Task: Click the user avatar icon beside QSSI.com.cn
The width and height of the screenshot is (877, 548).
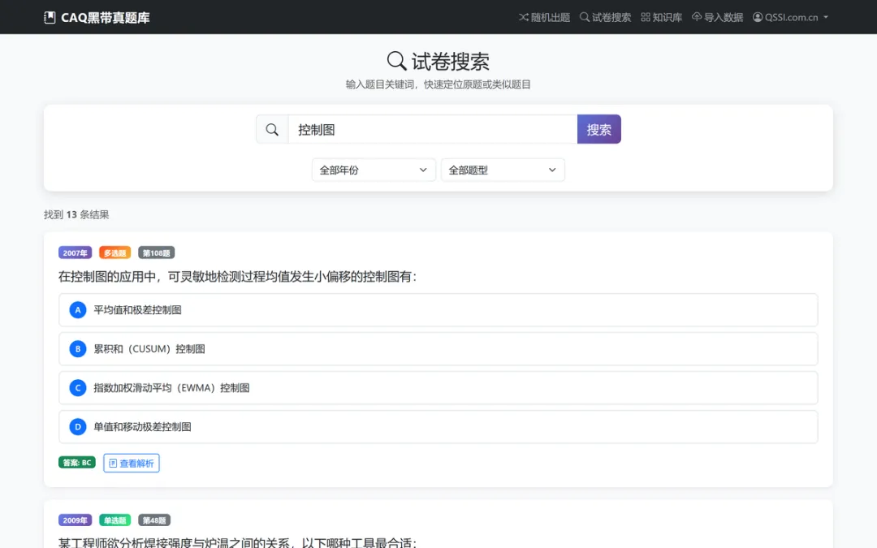Action: pyautogui.click(x=758, y=17)
